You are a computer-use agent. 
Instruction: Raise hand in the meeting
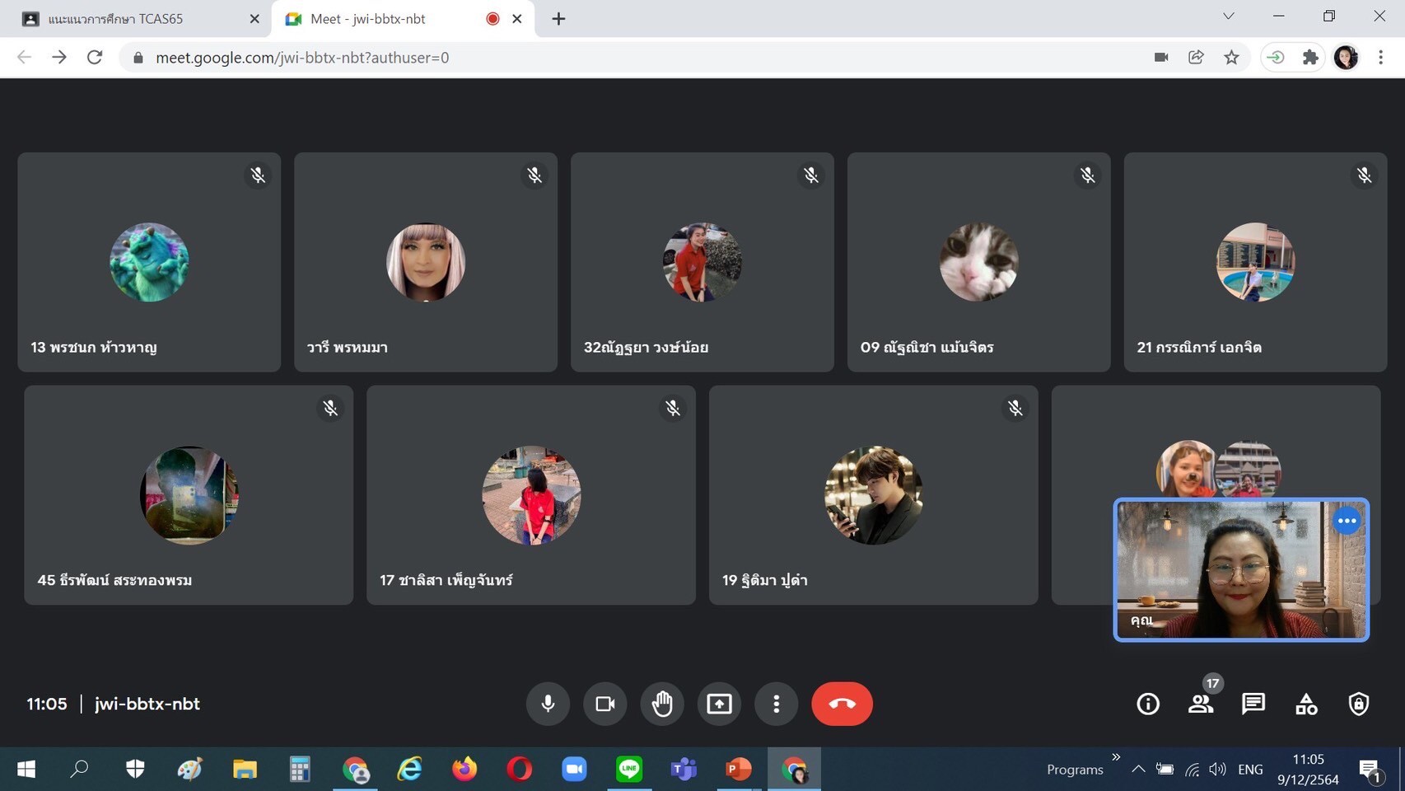click(x=662, y=704)
